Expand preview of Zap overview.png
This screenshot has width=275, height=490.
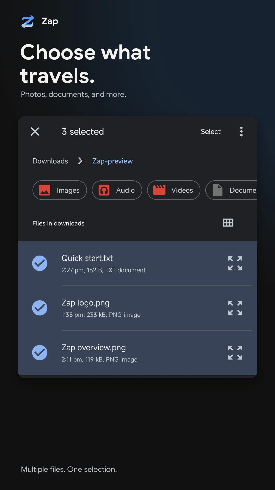pos(235,352)
